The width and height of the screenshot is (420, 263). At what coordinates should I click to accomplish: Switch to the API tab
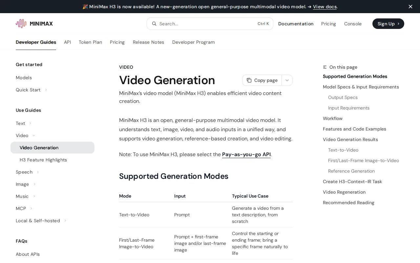(67, 42)
